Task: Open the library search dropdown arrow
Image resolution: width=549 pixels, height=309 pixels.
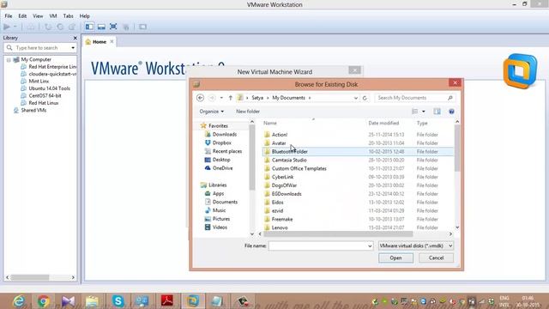Action: (73, 48)
